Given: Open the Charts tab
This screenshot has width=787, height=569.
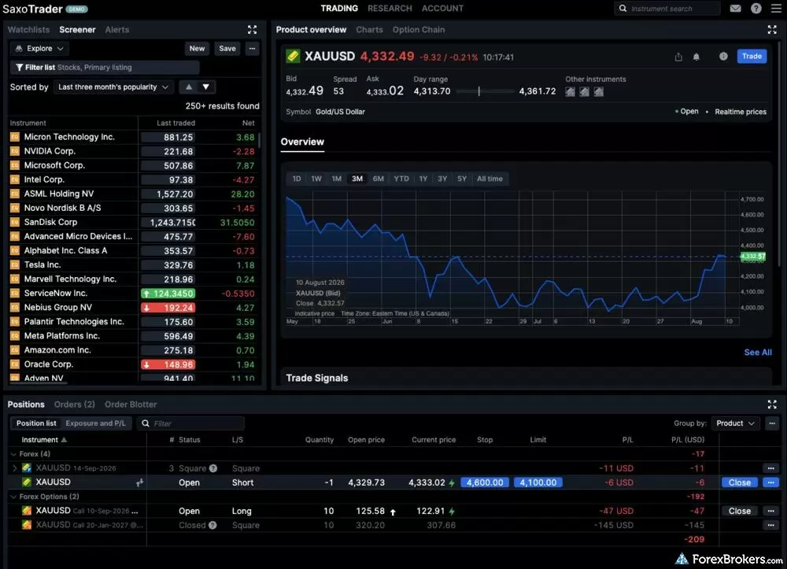Looking at the screenshot, I should [x=369, y=30].
